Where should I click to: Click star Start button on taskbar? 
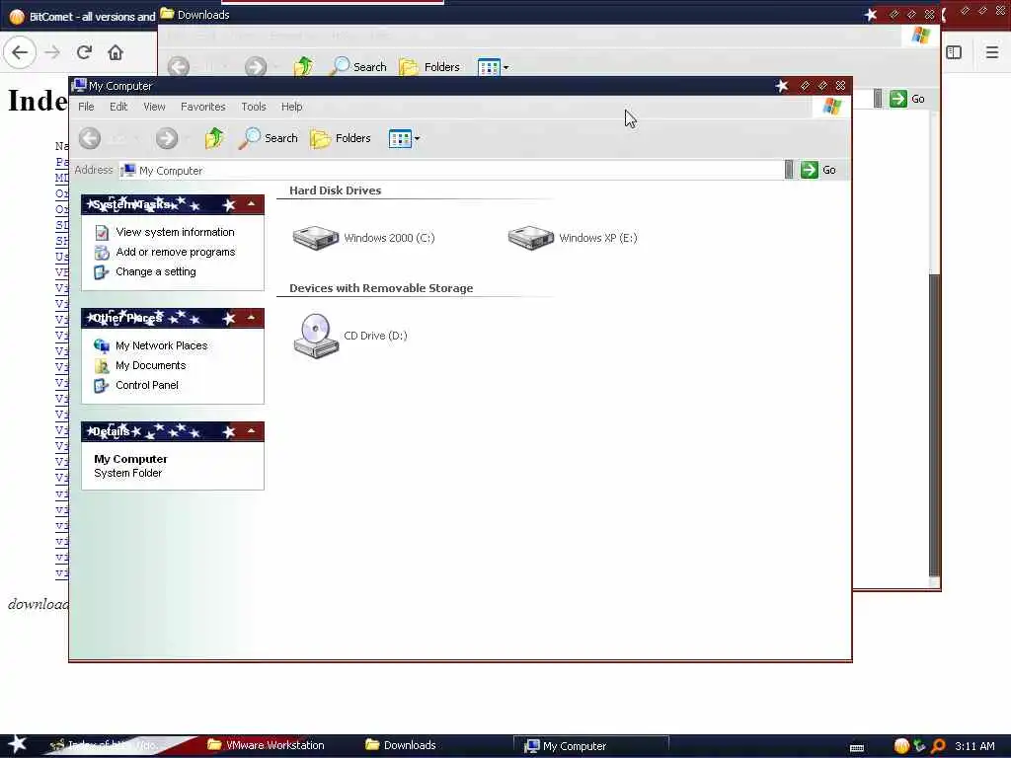[18, 744]
